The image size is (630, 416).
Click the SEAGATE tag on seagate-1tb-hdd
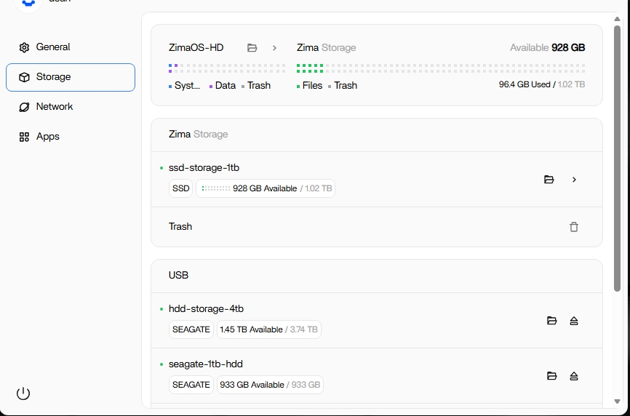tap(191, 385)
